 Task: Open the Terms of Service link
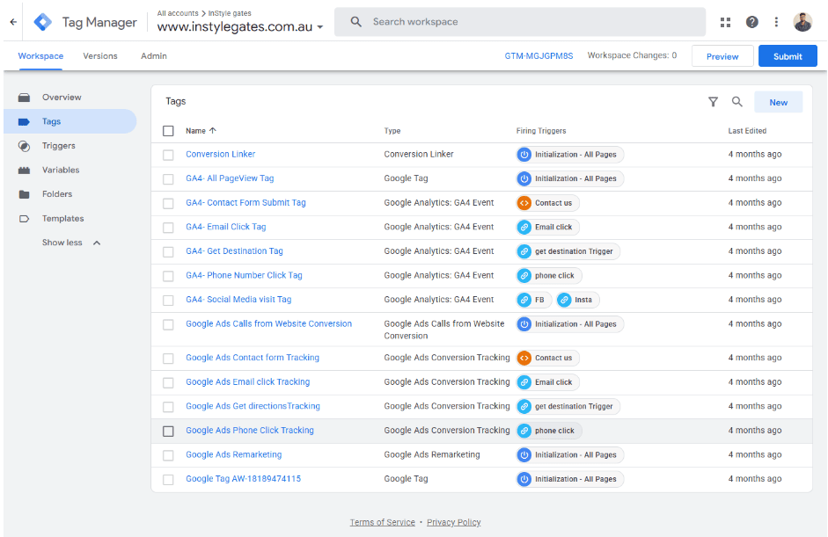(x=382, y=523)
